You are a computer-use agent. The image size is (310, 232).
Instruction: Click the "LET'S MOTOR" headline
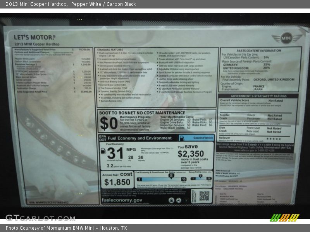tap(34, 37)
